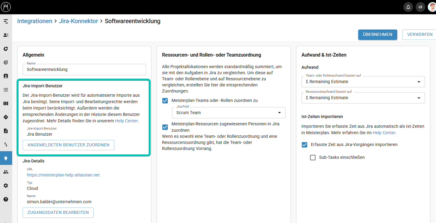This screenshot has height=223, width=436.
Task: Click the Cloud type value
Action: click(32, 188)
